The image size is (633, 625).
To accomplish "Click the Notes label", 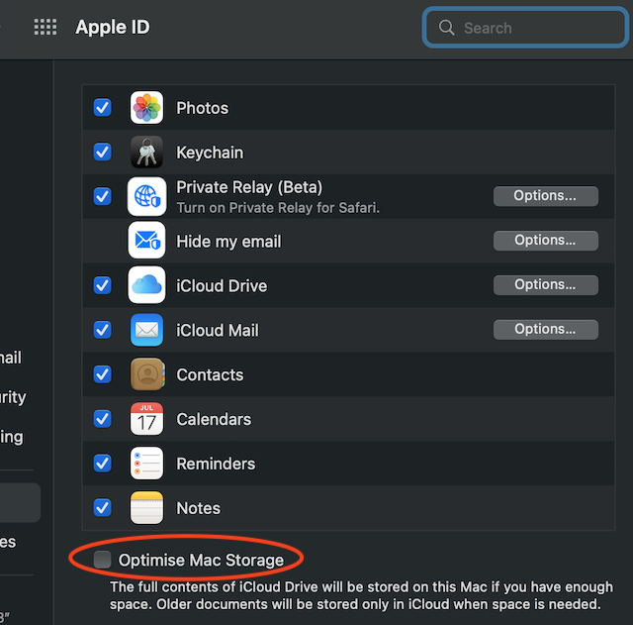I will 198,508.
